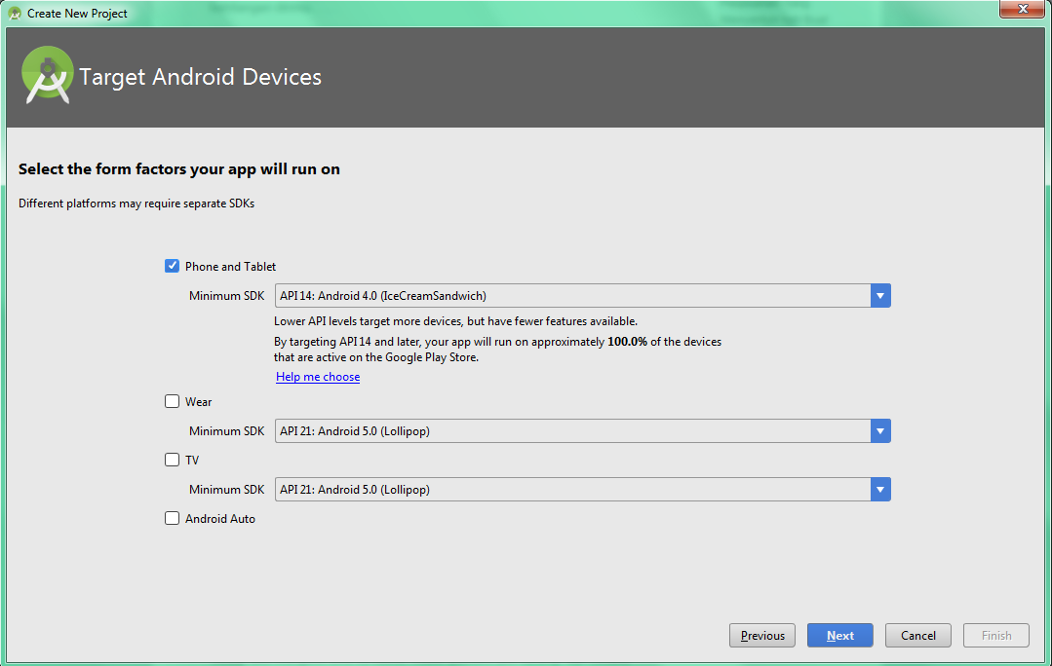Open the Help me choose link
This screenshot has height=666, width=1052.
[318, 377]
